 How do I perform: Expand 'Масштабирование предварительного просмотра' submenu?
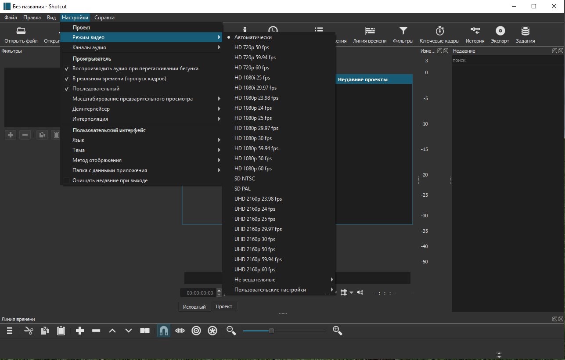(x=141, y=99)
